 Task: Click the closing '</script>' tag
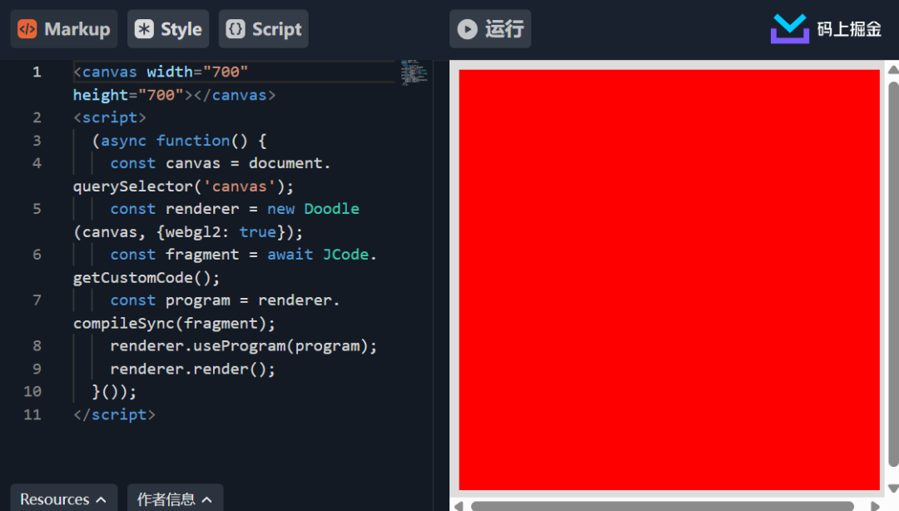pos(114,414)
